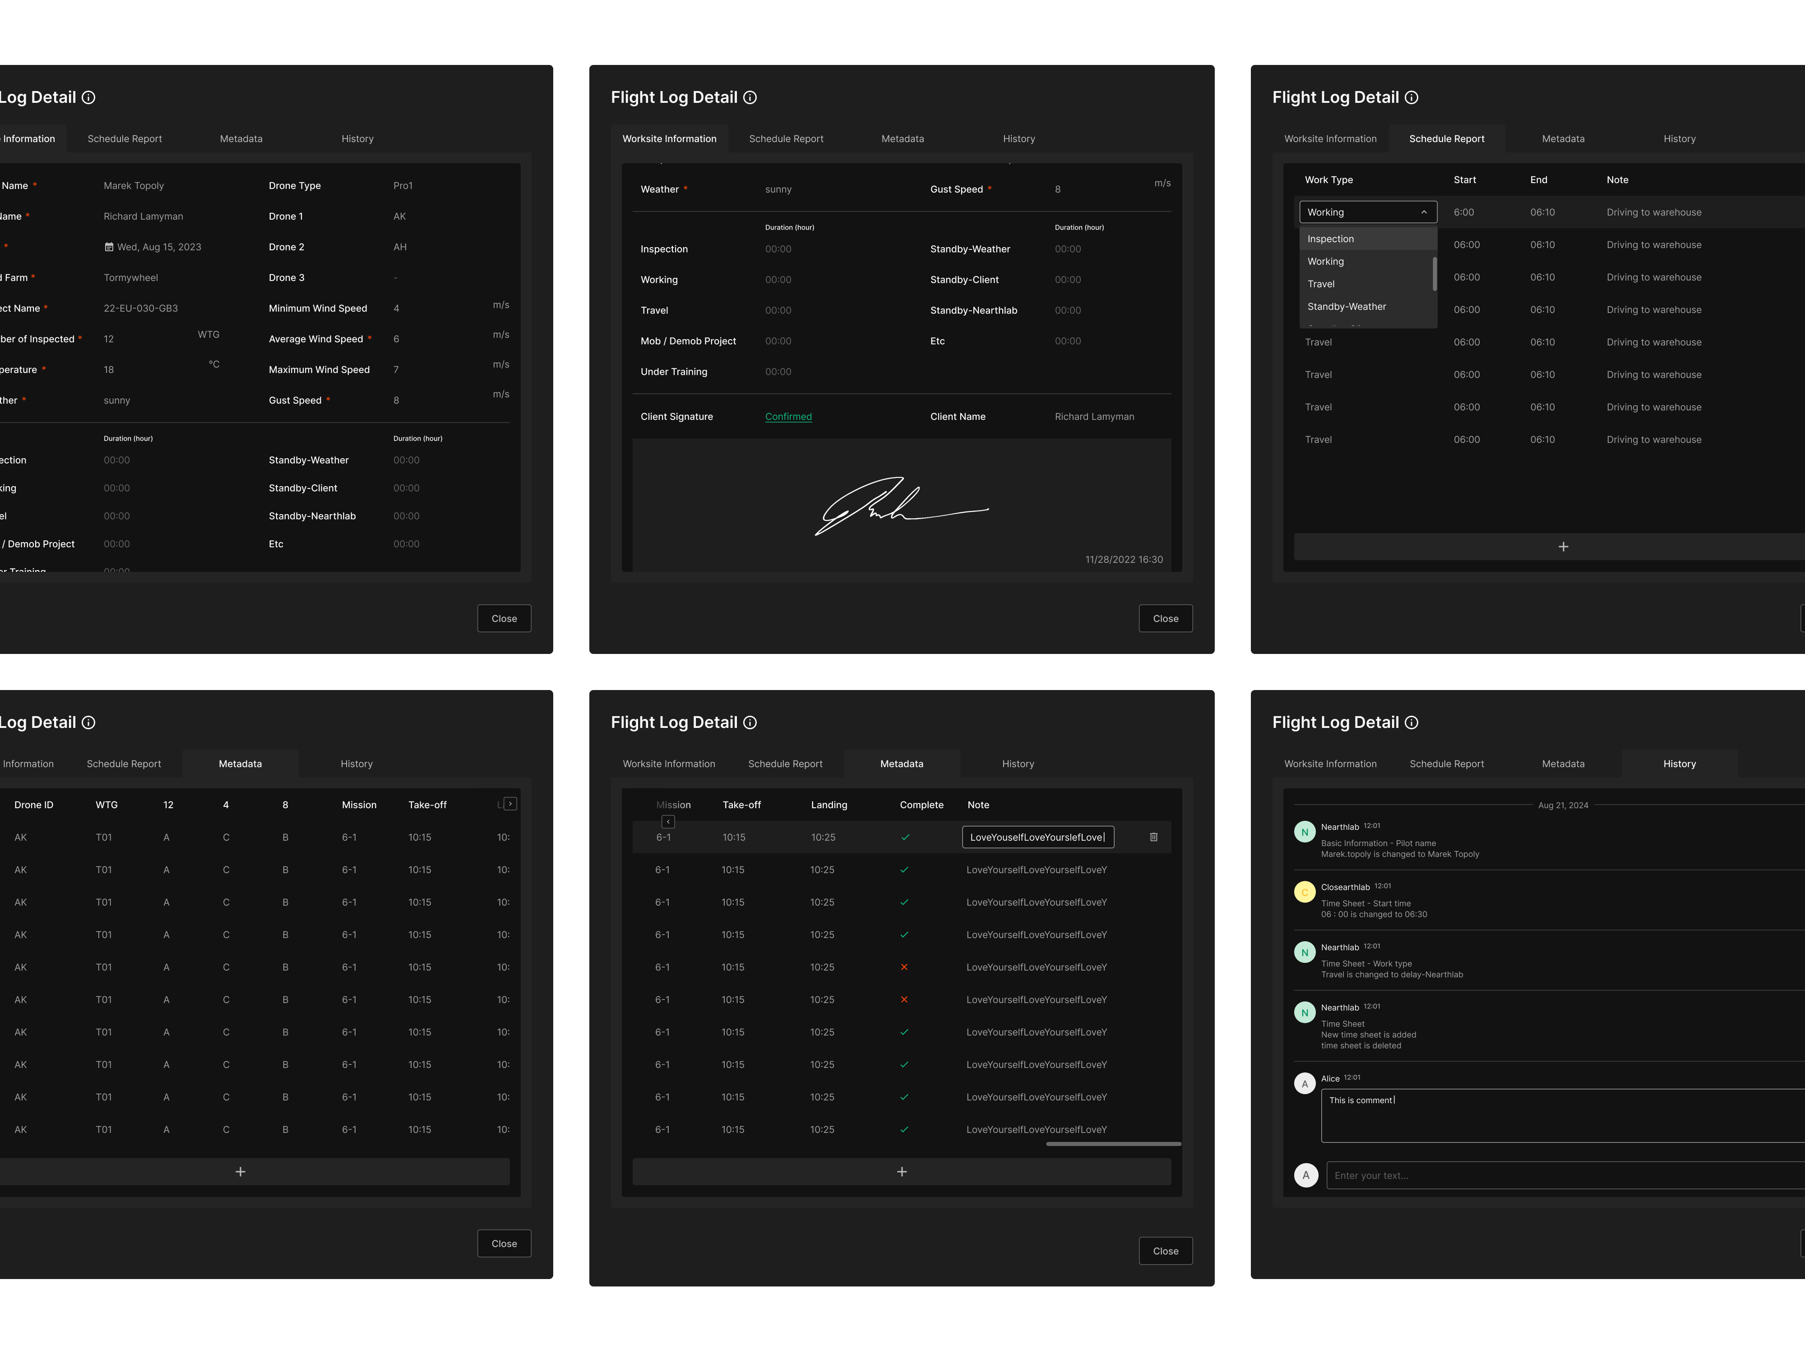Switch to the History tab
This screenshot has height=1353, width=1805.
coord(1680,764)
